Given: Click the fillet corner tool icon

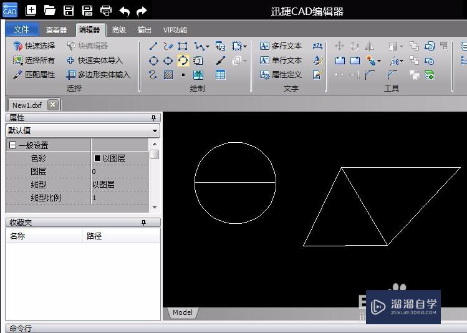Looking at the screenshot, I should tap(370, 75).
